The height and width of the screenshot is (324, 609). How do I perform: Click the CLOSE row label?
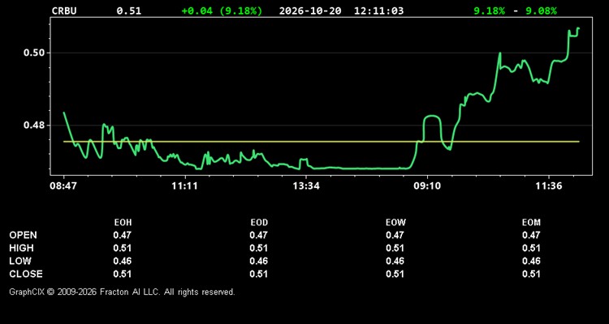[x=26, y=274]
